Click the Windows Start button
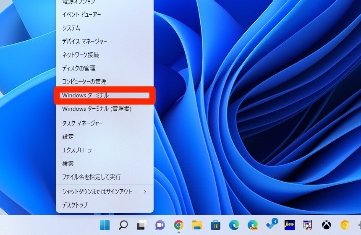Screen dimensions: 361x235 105,225
